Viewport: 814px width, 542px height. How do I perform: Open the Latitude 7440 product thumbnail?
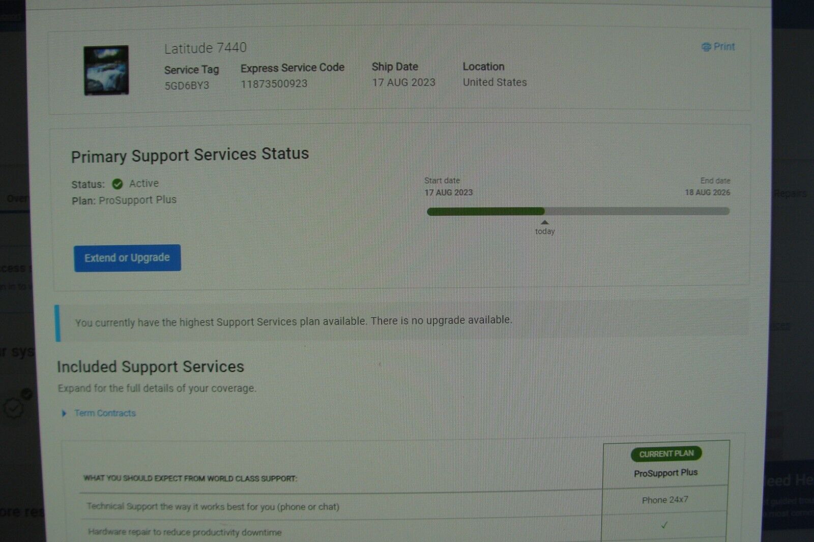(x=106, y=70)
